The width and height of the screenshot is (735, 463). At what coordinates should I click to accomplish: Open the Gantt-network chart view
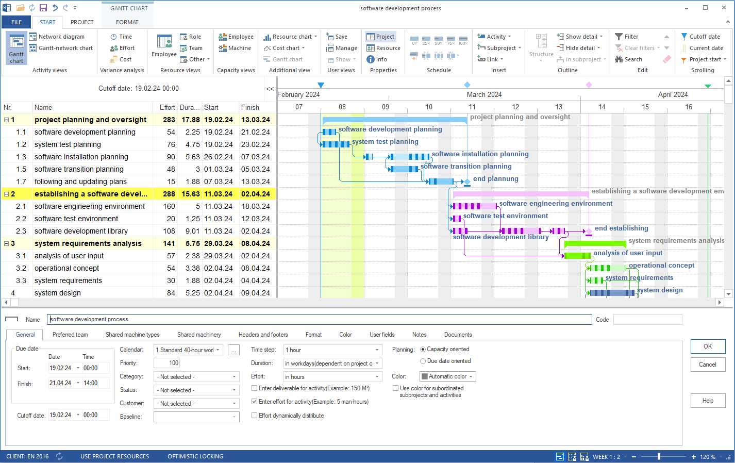61,48
